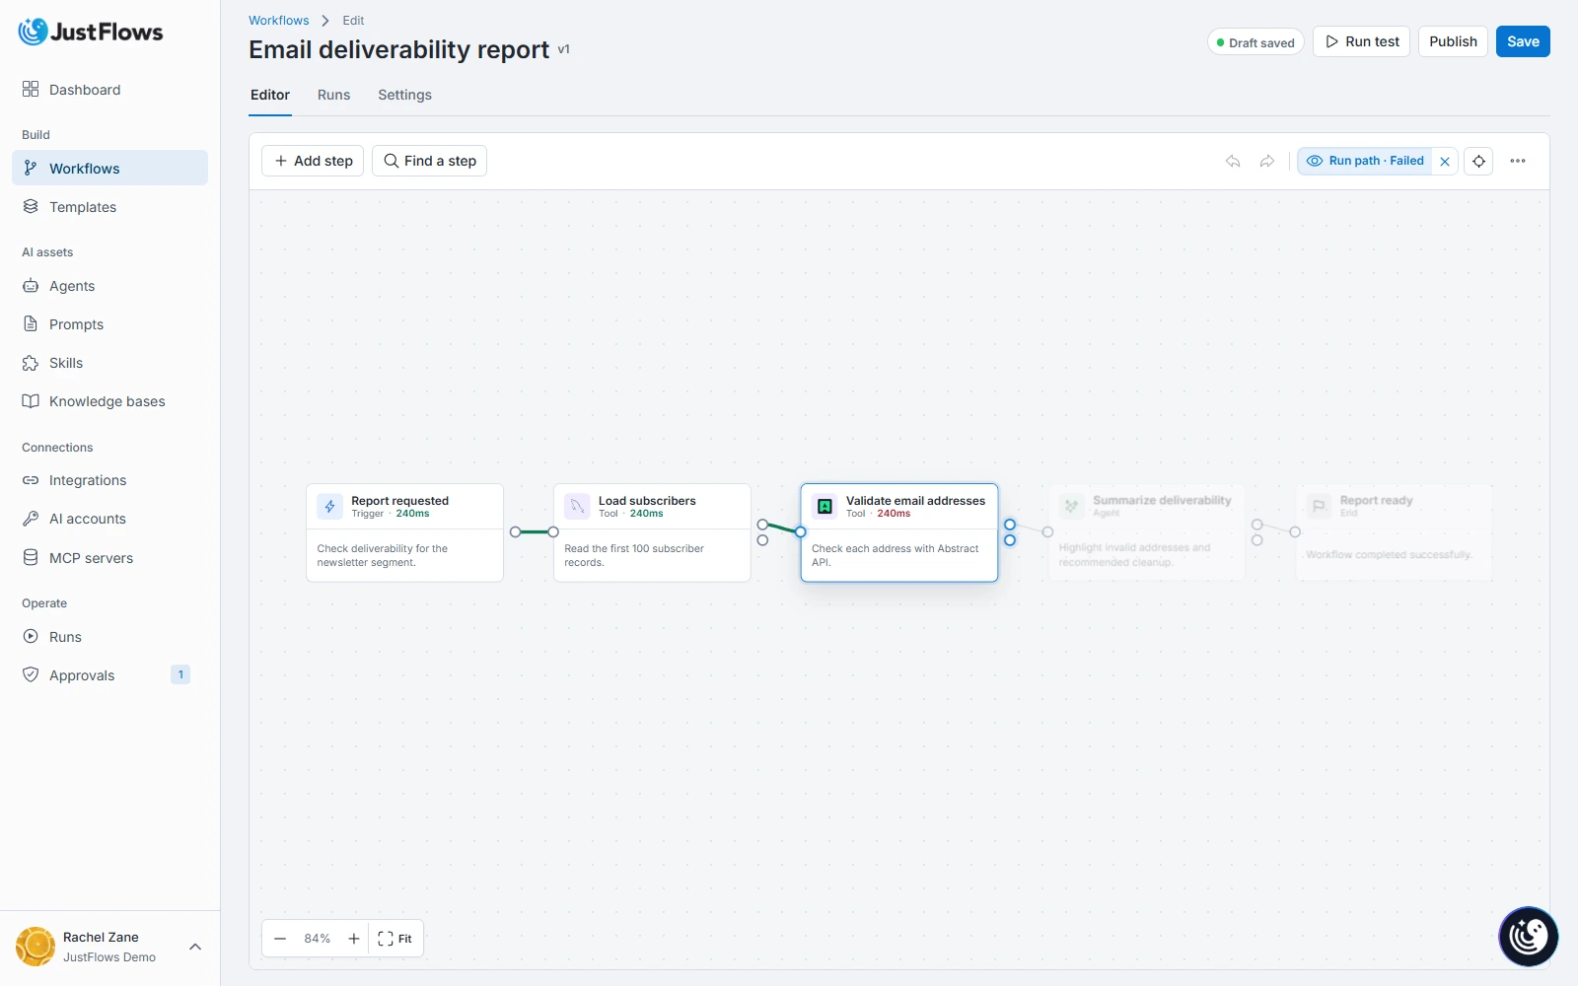Switch to the Runs tab
The image size is (1578, 986).
(x=333, y=95)
